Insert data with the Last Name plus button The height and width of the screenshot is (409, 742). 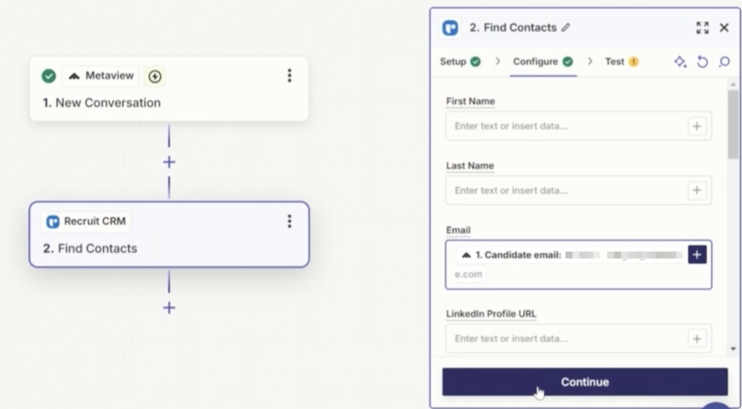pos(697,190)
